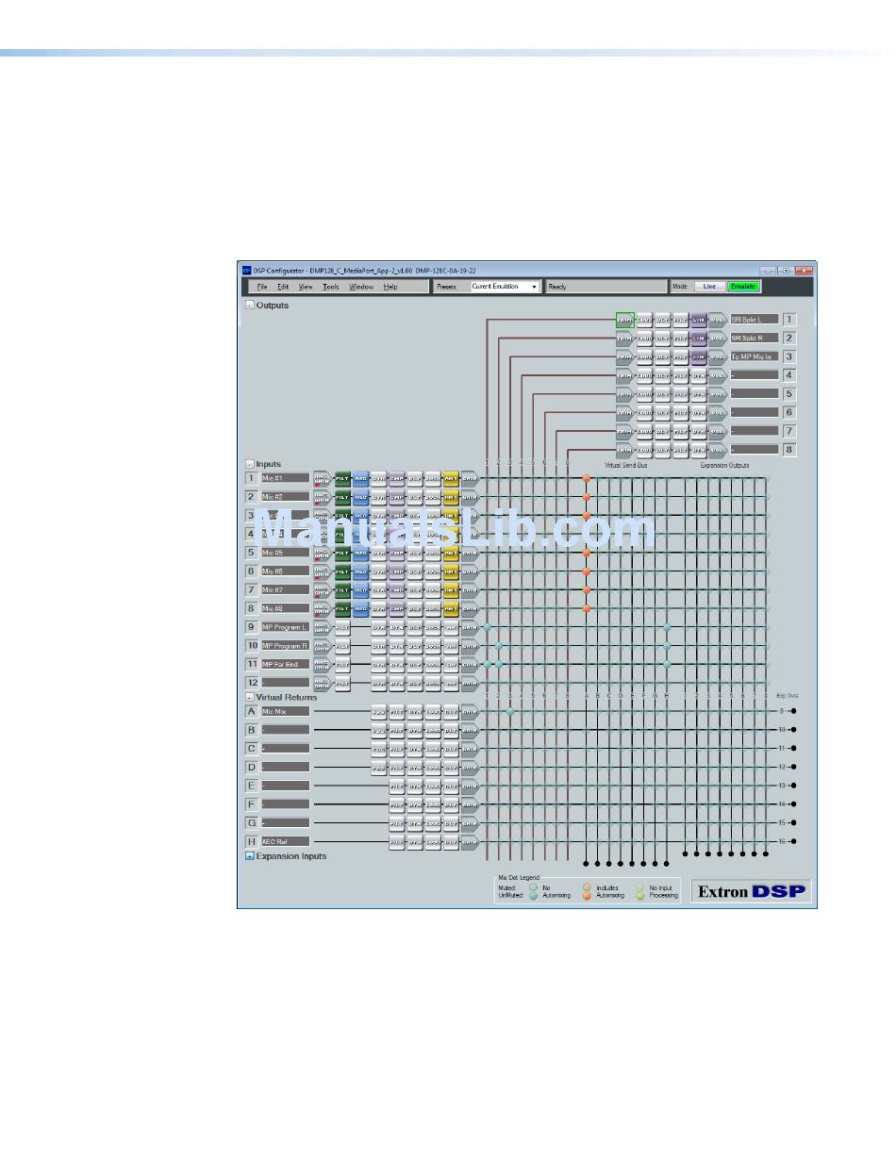The height and width of the screenshot is (1159, 896).
Task: Open the LOUD block on output SR Spkr R
Action: click(x=644, y=338)
